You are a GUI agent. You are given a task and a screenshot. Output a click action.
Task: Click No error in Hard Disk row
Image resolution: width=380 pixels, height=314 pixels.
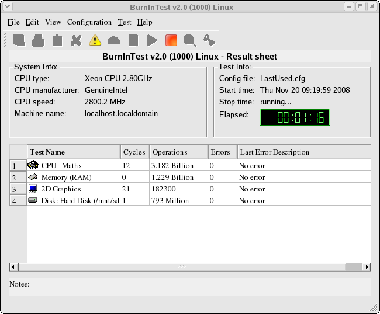[x=252, y=201]
